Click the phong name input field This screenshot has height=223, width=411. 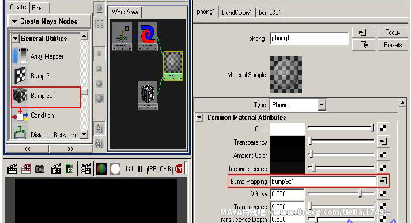tap(309, 39)
